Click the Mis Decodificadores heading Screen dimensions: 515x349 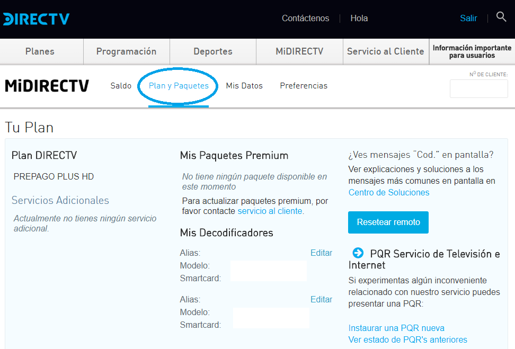click(227, 233)
